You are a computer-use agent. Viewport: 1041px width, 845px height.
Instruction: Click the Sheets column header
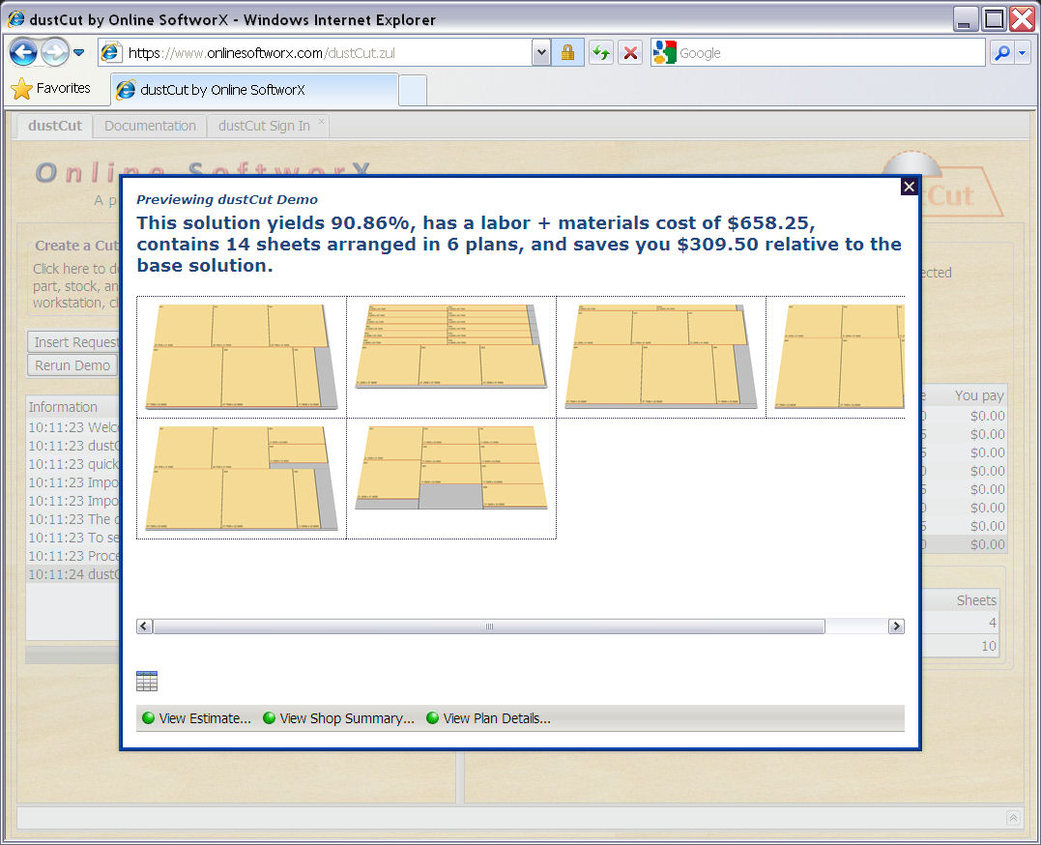pos(976,600)
